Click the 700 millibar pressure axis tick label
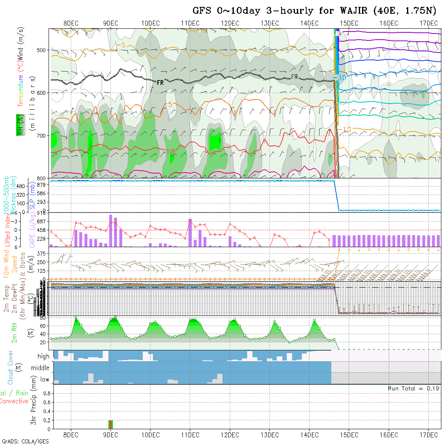Screen dimensions: 445x445 pos(41,136)
